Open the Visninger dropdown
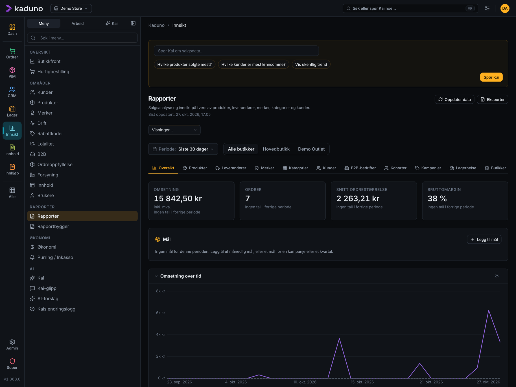The width and height of the screenshot is (516, 387). (x=174, y=130)
